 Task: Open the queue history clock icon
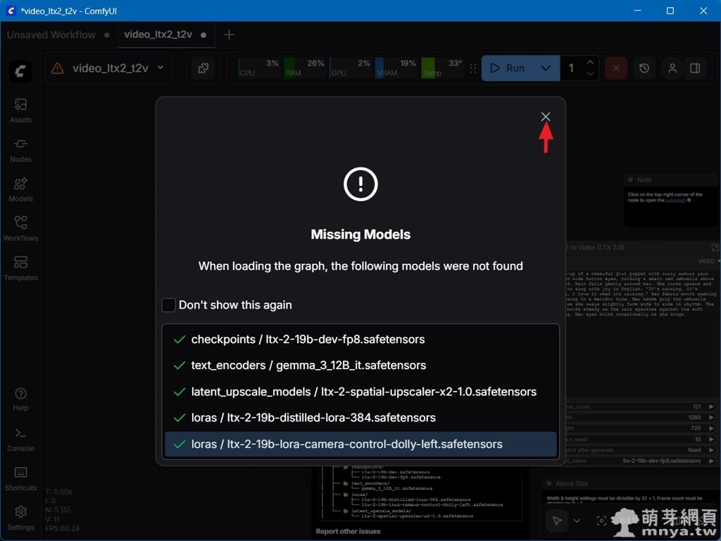click(644, 68)
